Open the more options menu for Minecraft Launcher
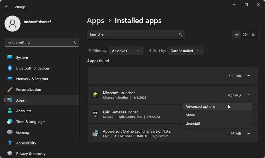Image resolution: width=265 pixels, height=158 pixels. pos(248,95)
